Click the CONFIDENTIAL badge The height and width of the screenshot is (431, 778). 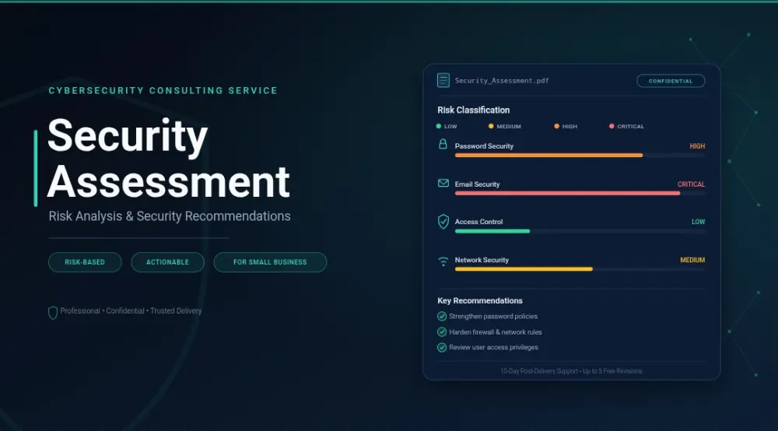(x=671, y=81)
